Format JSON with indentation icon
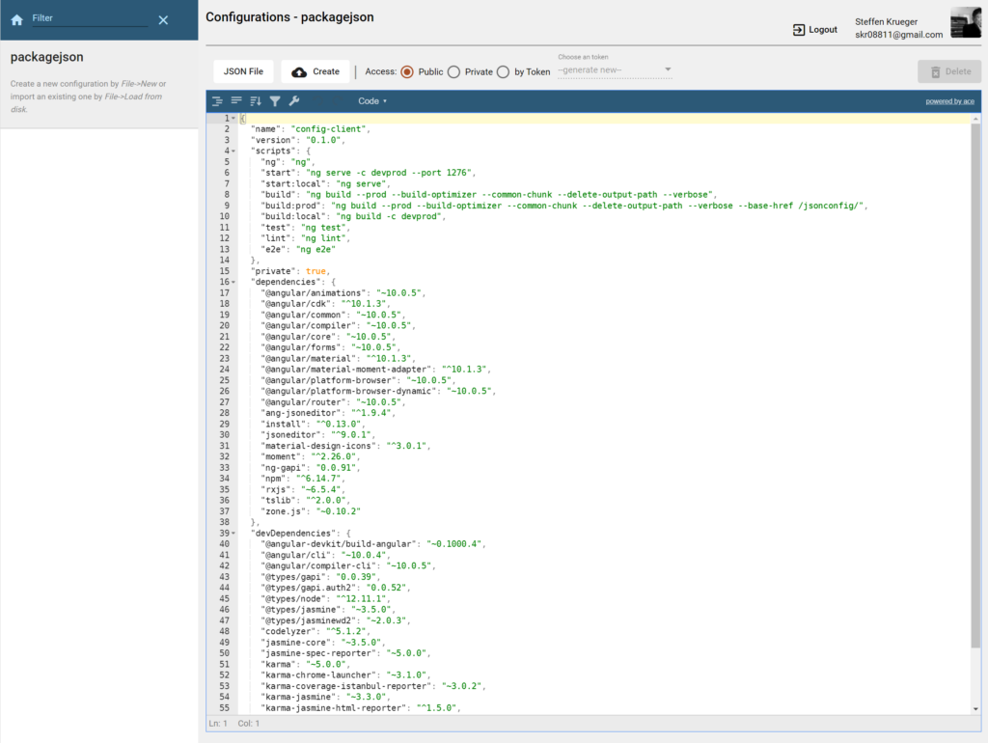 [217, 100]
